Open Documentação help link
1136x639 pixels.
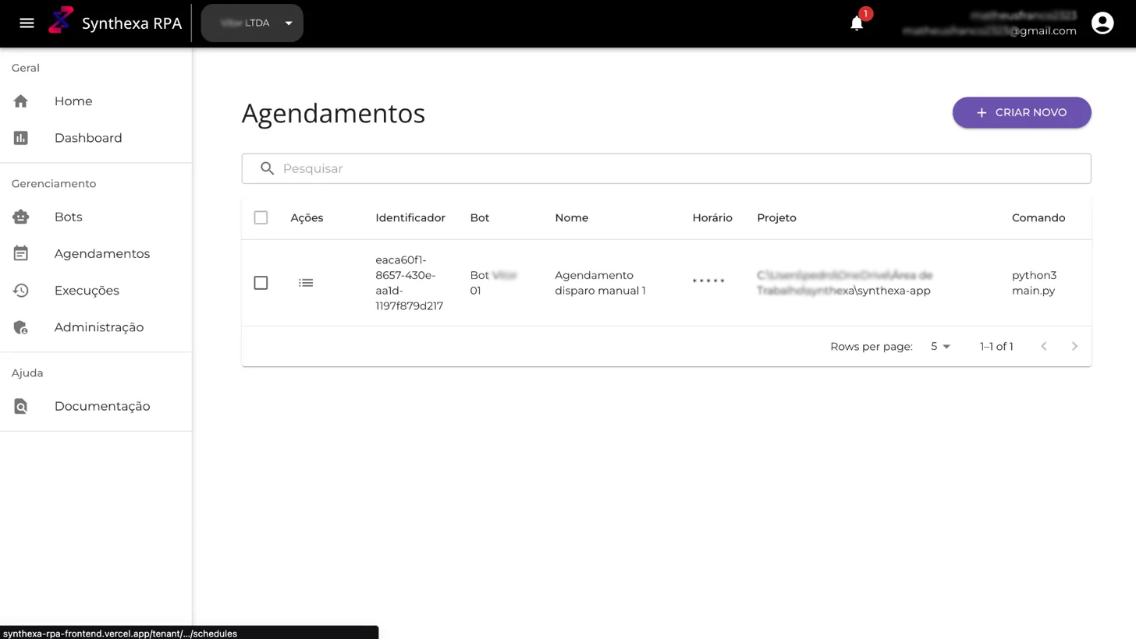click(x=95, y=406)
